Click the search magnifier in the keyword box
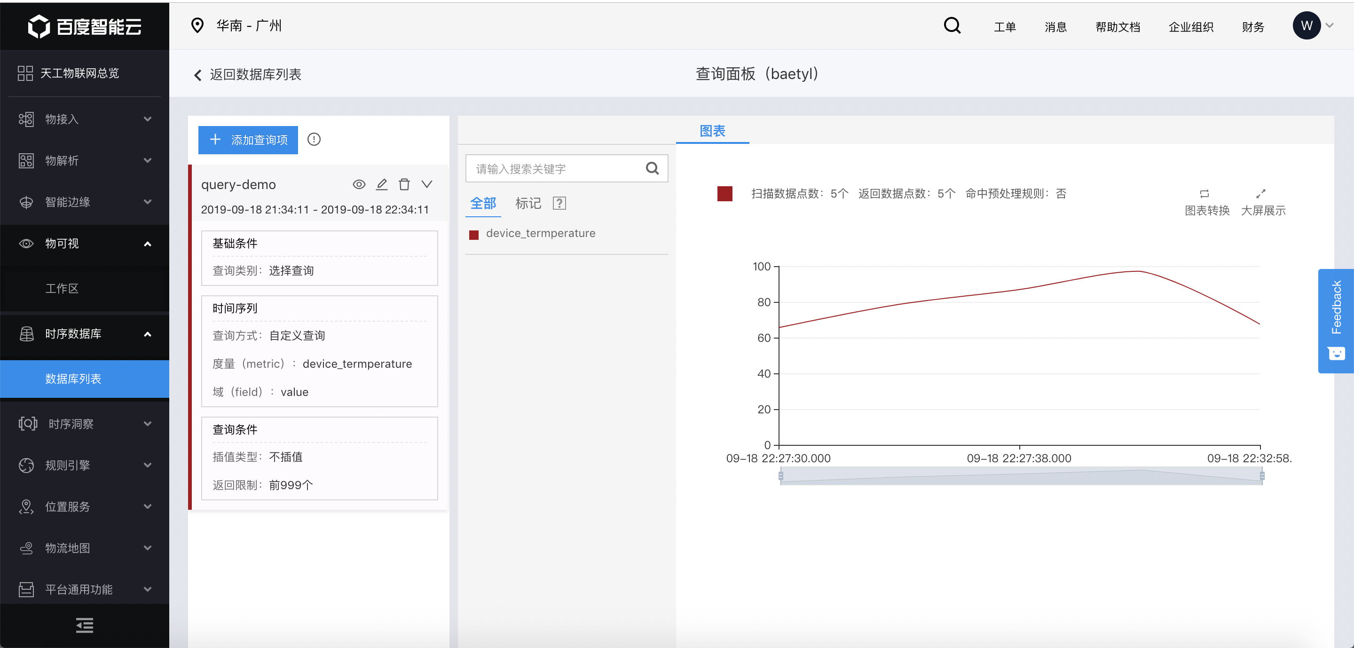Viewport: 1354px width, 648px height. [x=652, y=168]
